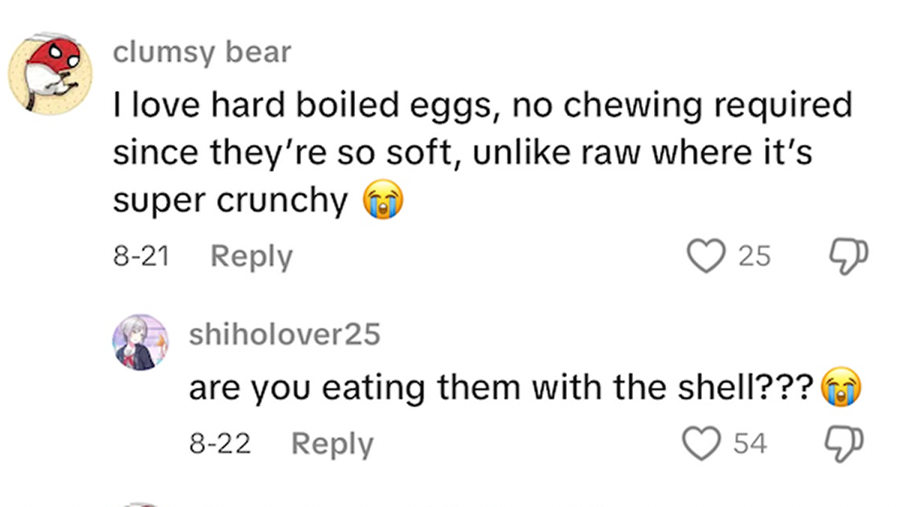
Task: Select the 8-21 comment date
Action: point(140,256)
